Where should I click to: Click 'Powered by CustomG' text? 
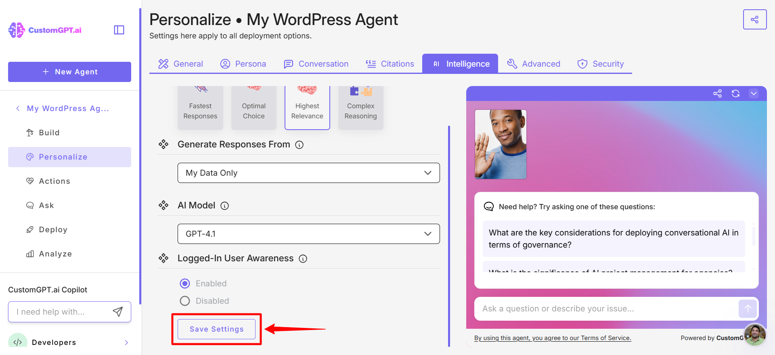[x=712, y=338]
